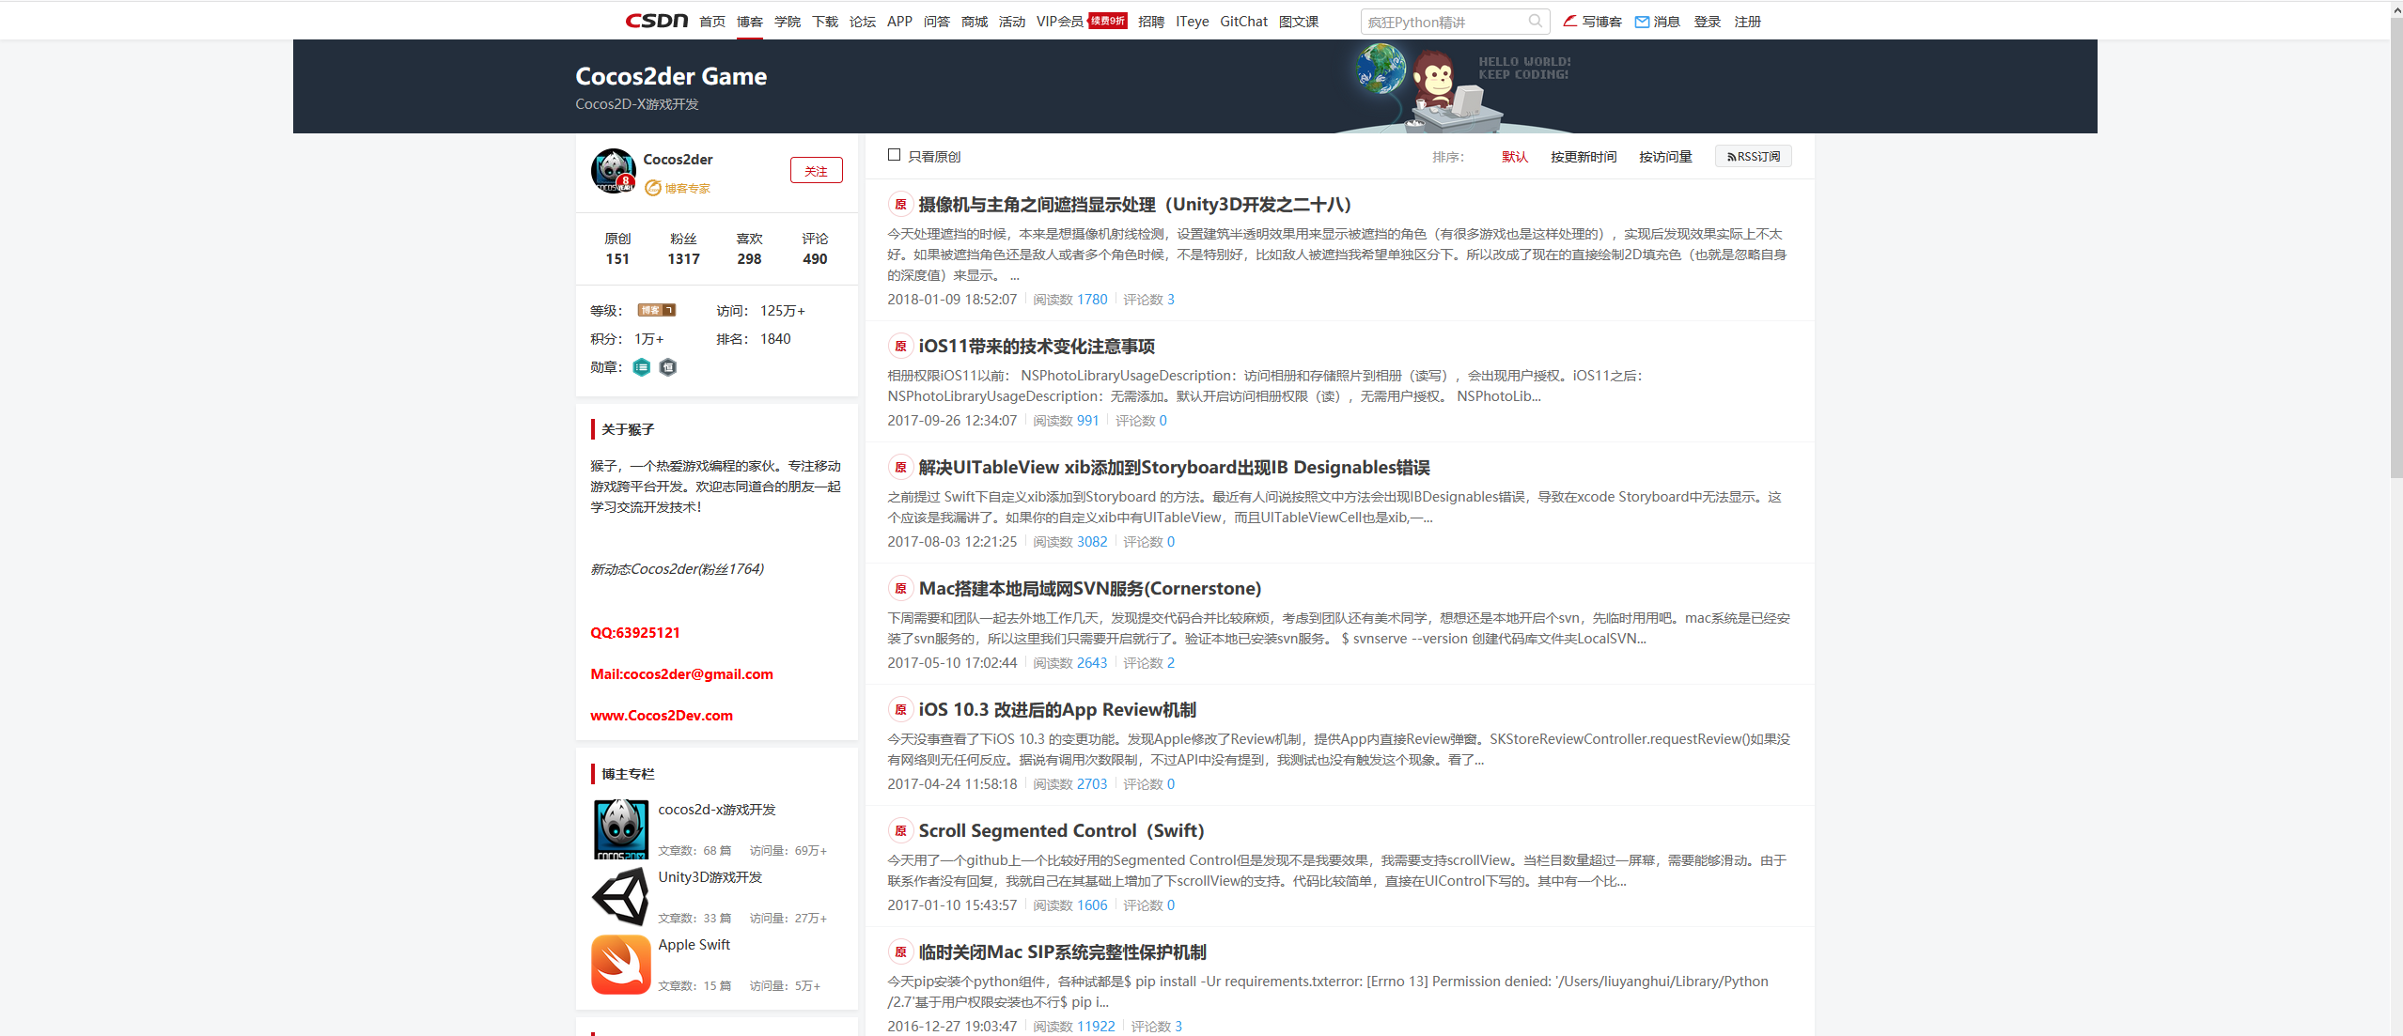Open the iOS11带来的技术变化注意事项 article

[1036, 347]
